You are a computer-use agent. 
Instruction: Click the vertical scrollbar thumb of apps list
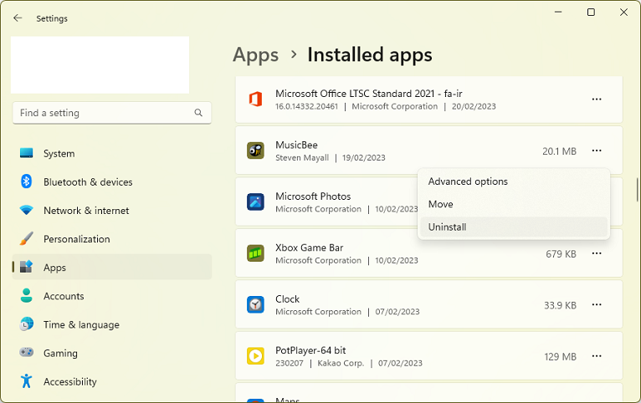[x=637, y=190]
